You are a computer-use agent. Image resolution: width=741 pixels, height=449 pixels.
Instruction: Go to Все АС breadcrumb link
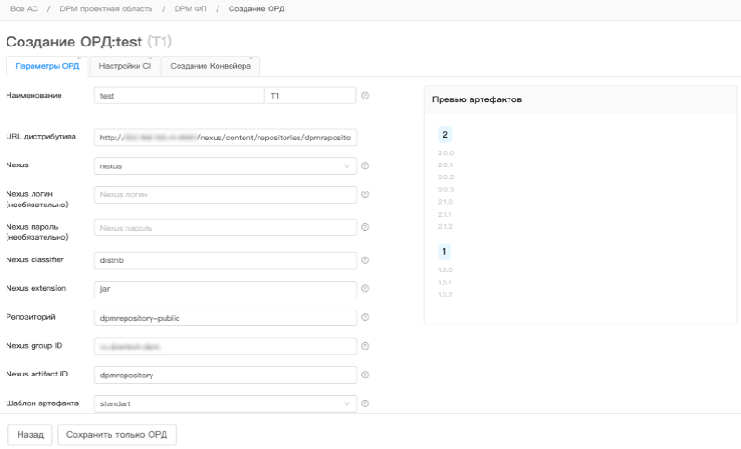pyautogui.click(x=23, y=8)
